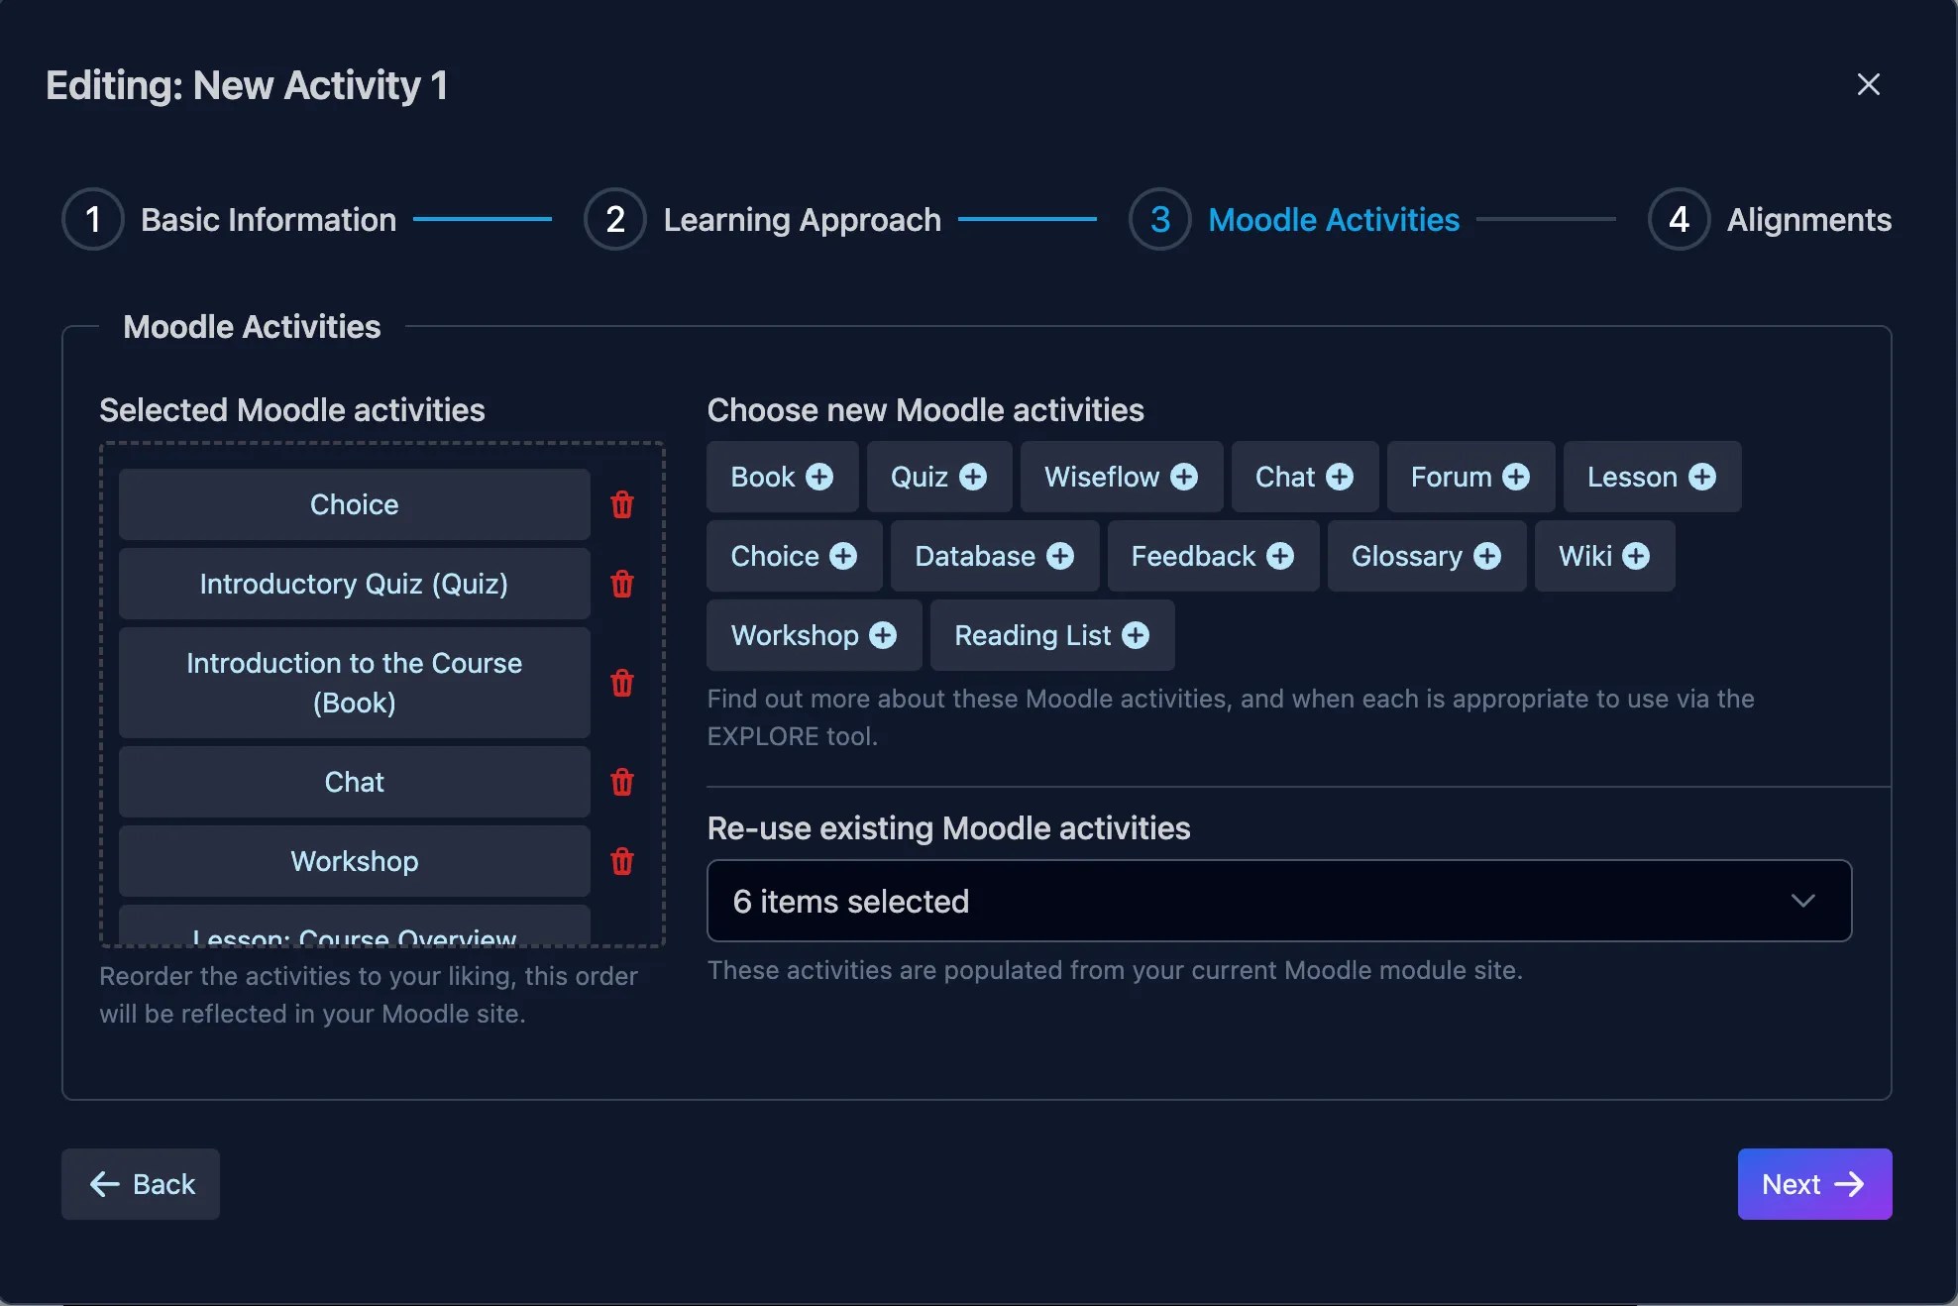Open the re-use existing activities dropdown
This screenshot has height=1306, width=1958.
pyautogui.click(x=1278, y=901)
